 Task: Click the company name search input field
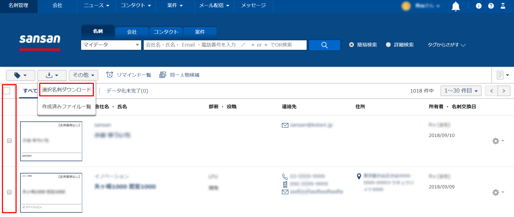225,45
